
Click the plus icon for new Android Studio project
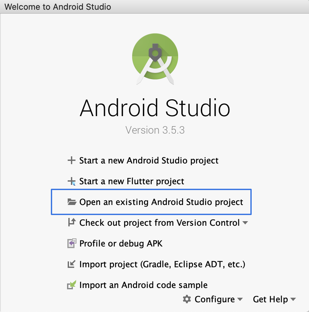click(71, 161)
